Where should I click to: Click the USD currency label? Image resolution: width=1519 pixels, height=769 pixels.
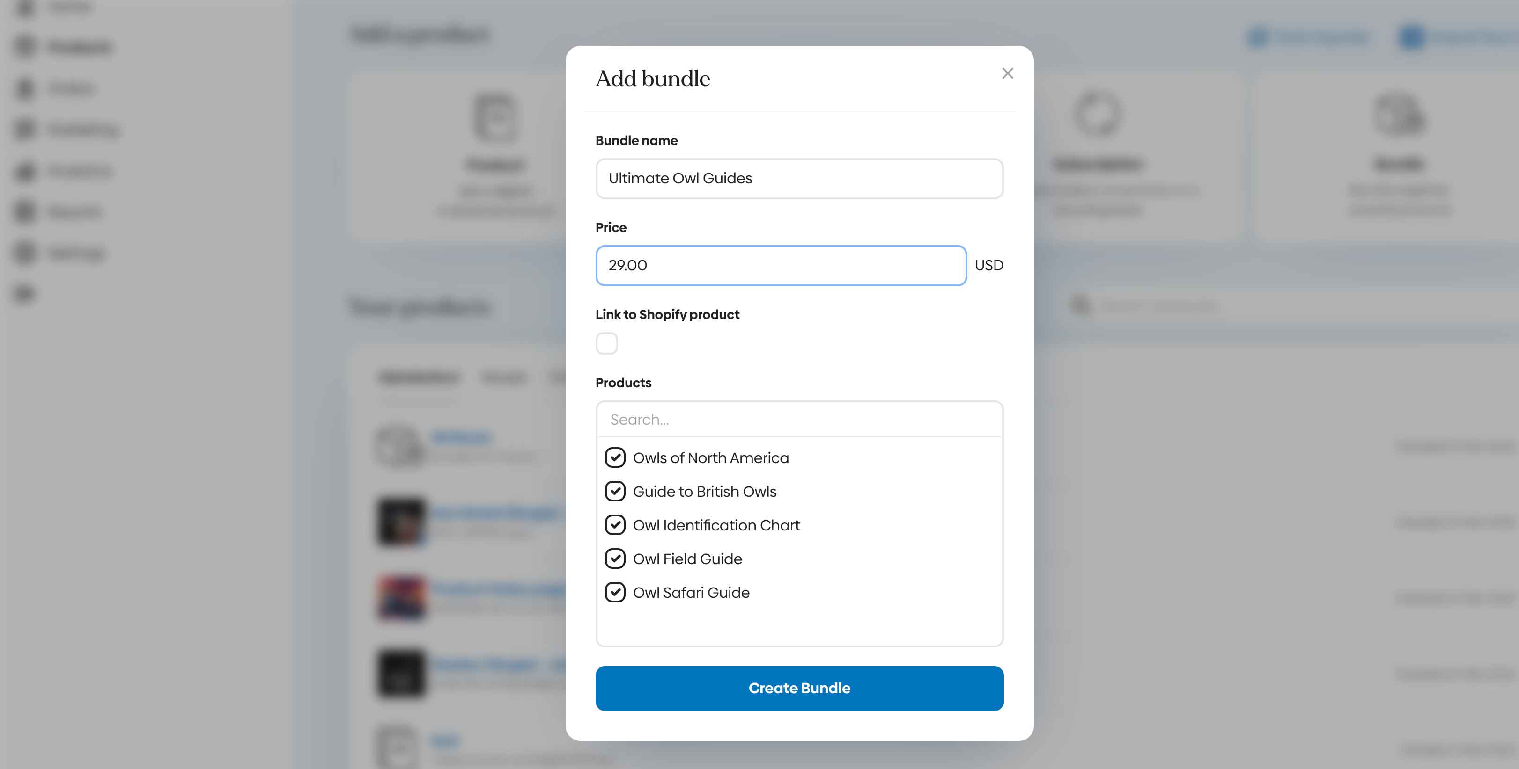(989, 265)
